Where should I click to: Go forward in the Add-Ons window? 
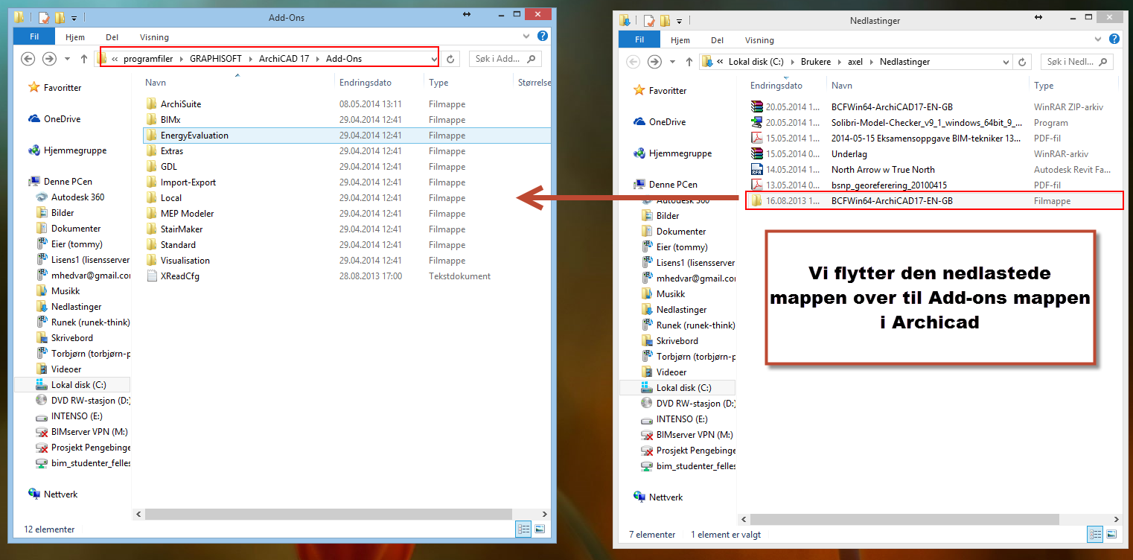(x=49, y=59)
